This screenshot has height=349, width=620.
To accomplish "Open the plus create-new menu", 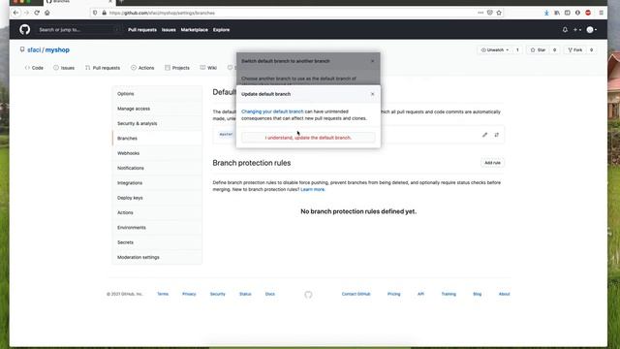I will [577, 30].
